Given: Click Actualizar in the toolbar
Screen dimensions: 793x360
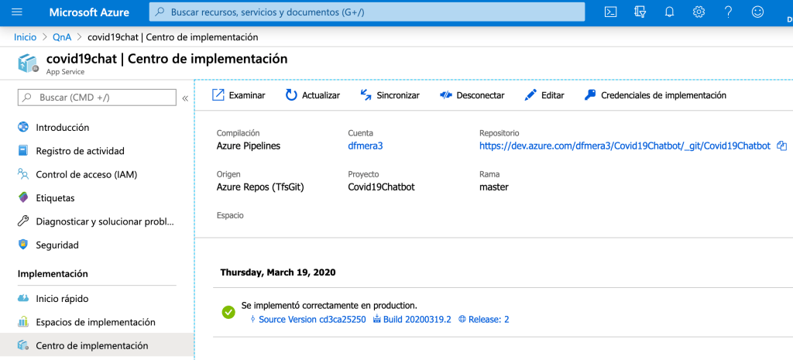Looking at the screenshot, I should 312,95.
